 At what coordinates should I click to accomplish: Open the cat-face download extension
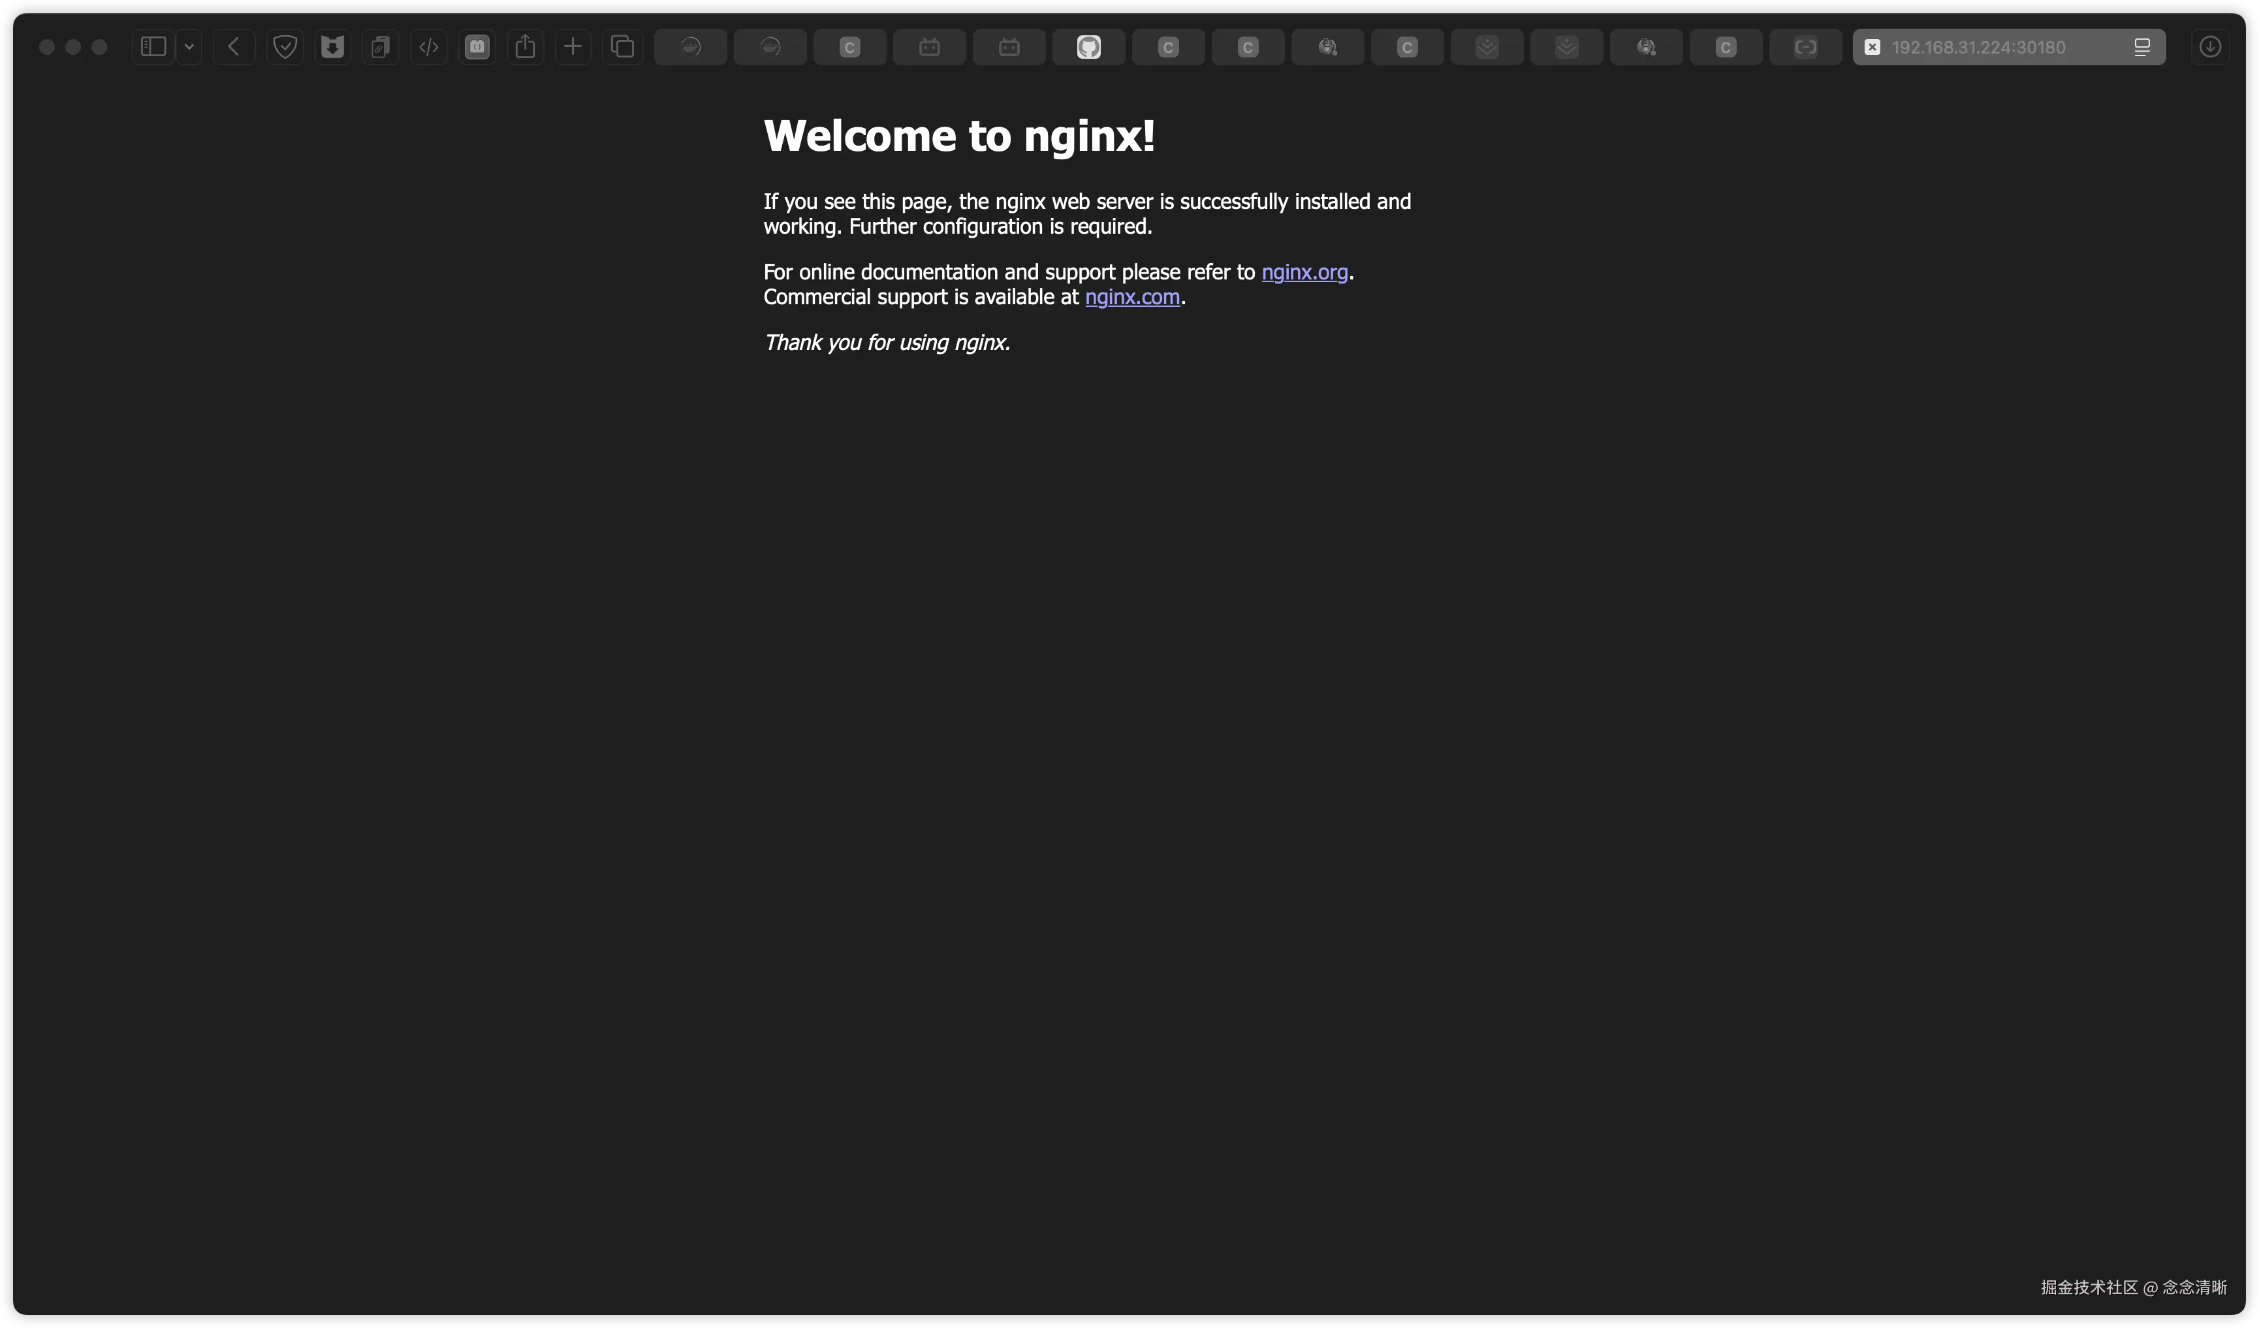[332, 46]
